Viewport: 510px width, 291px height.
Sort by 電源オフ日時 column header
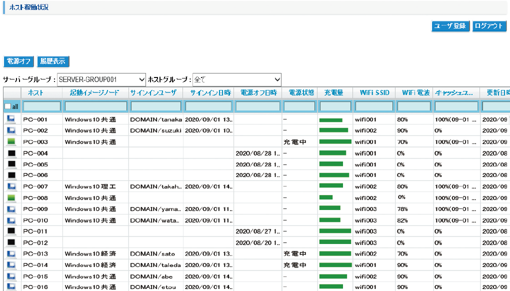tap(259, 92)
